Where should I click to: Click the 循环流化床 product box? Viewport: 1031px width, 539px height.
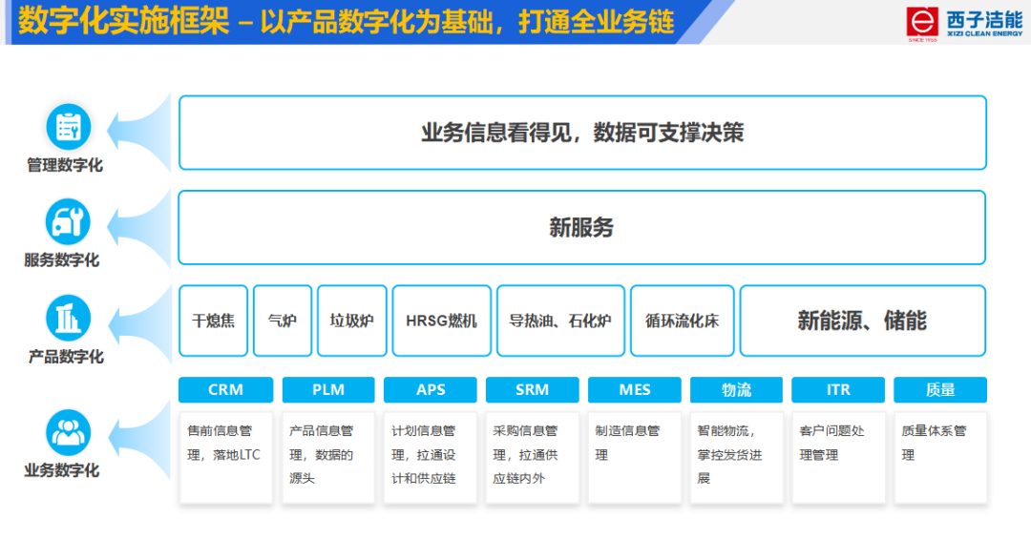(x=682, y=321)
